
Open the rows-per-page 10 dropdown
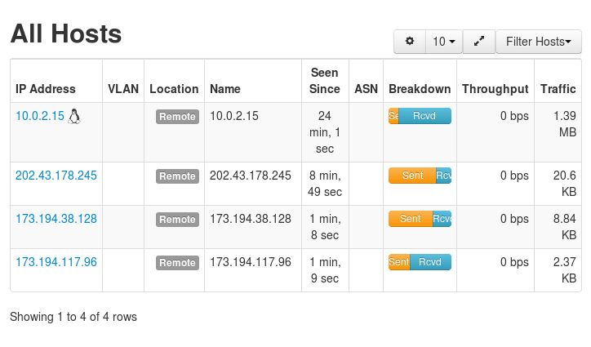(444, 42)
